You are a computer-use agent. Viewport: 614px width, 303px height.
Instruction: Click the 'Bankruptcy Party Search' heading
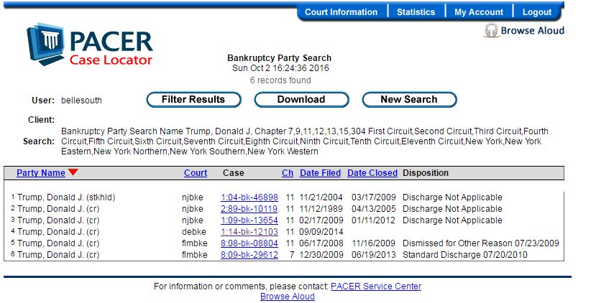click(x=279, y=58)
